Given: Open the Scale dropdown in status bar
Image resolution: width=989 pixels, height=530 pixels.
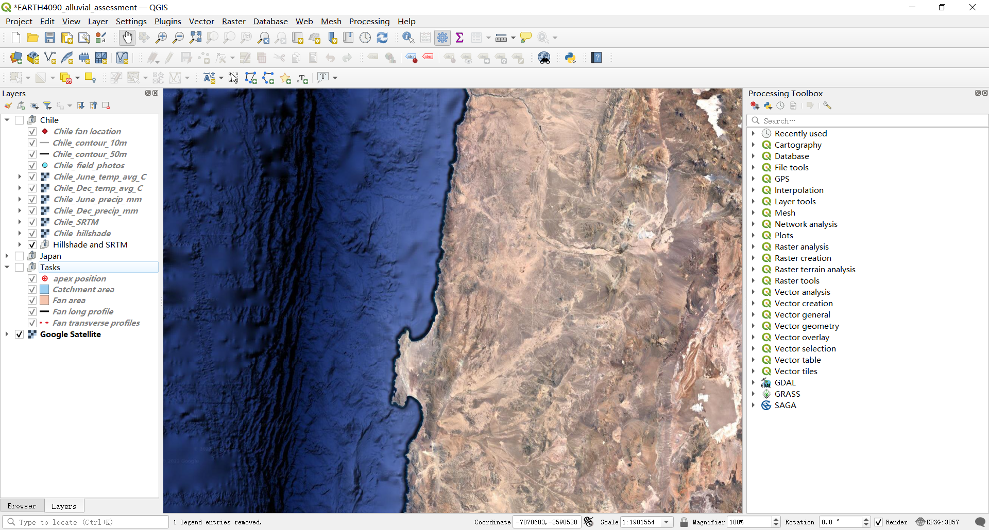Looking at the screenshot, I should [x=667, y=522].
